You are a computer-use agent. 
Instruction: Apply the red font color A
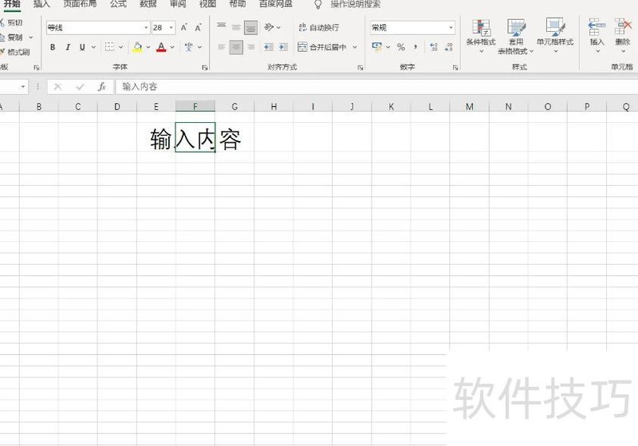162,47
